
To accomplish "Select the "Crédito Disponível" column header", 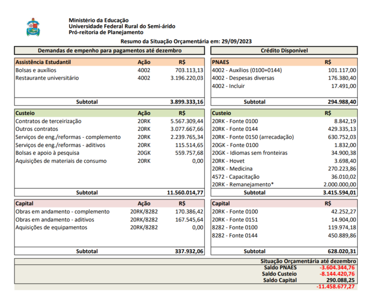I will click(284, 51).
